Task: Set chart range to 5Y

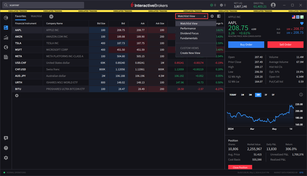Action: coord(273,95)
